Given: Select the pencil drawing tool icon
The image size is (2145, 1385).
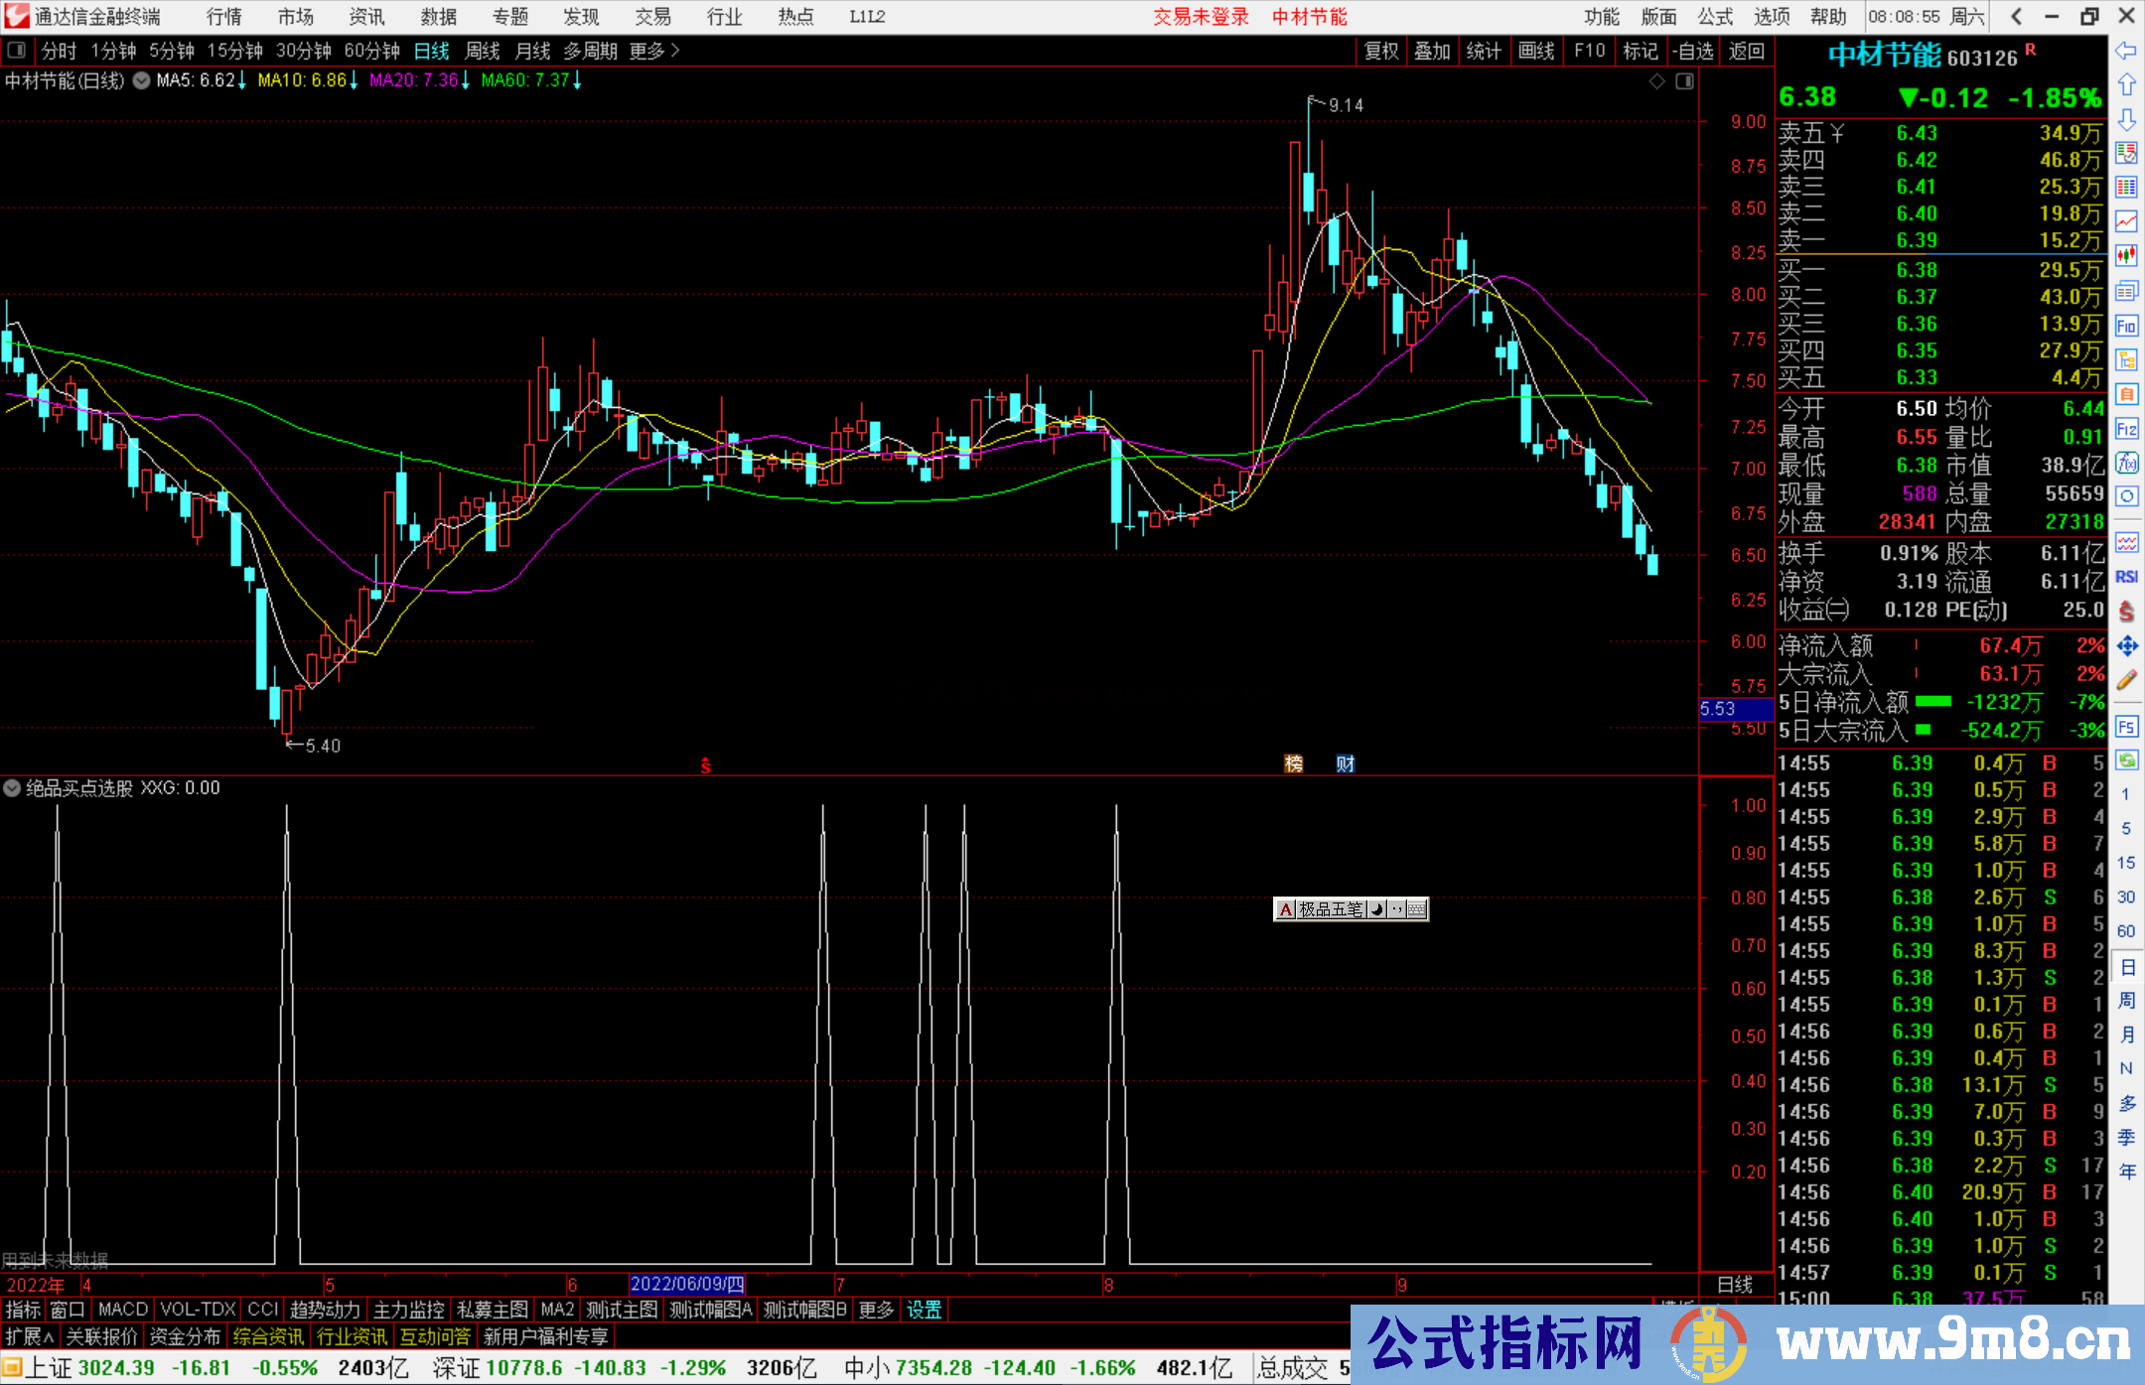Looking at the screenshot, I should [2126, 680].
